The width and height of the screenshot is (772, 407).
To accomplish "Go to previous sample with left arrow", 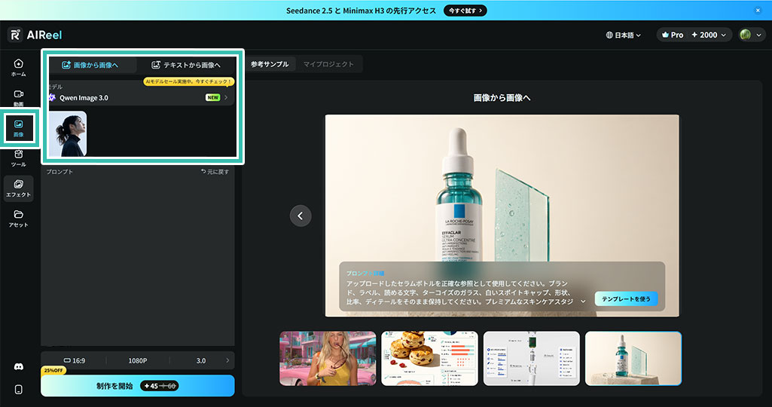I will coord(301,216).
